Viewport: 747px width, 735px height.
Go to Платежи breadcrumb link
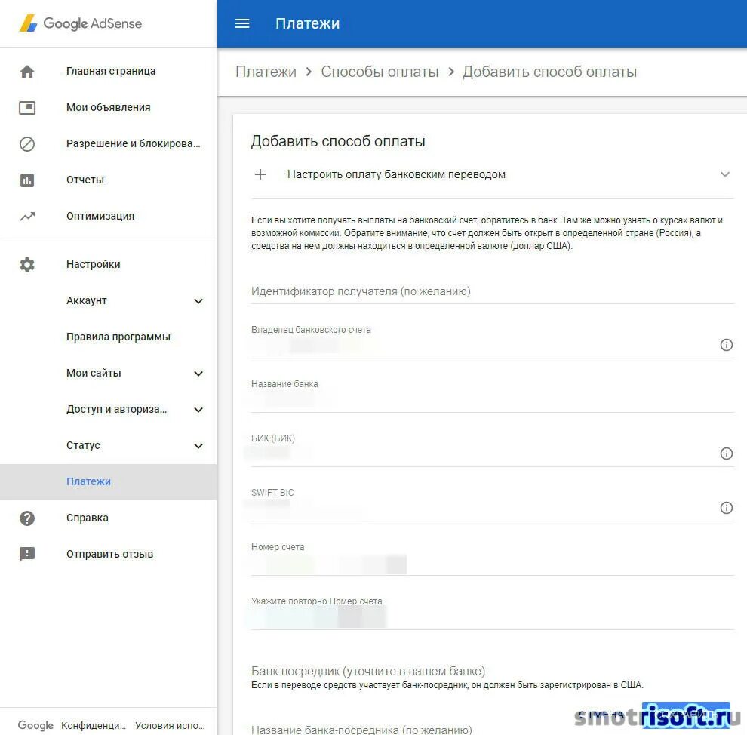point(266,72)
